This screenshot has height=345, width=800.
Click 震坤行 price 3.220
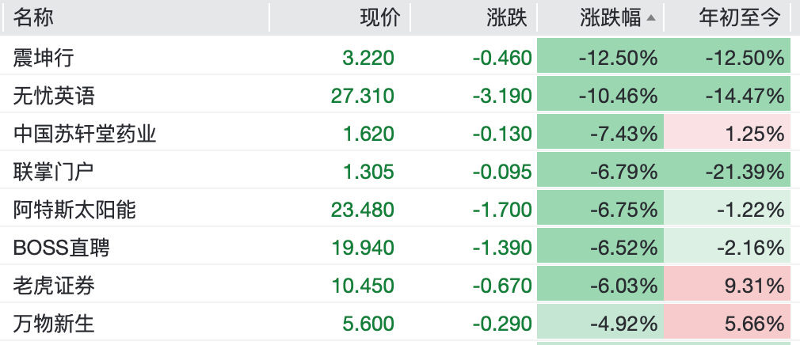pyautogui.click(x=368, y=58)
